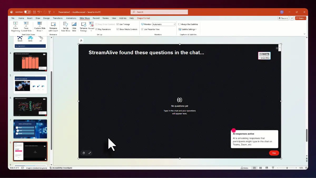Click the timer icon on StreamAlive slide

click(84, 153)
